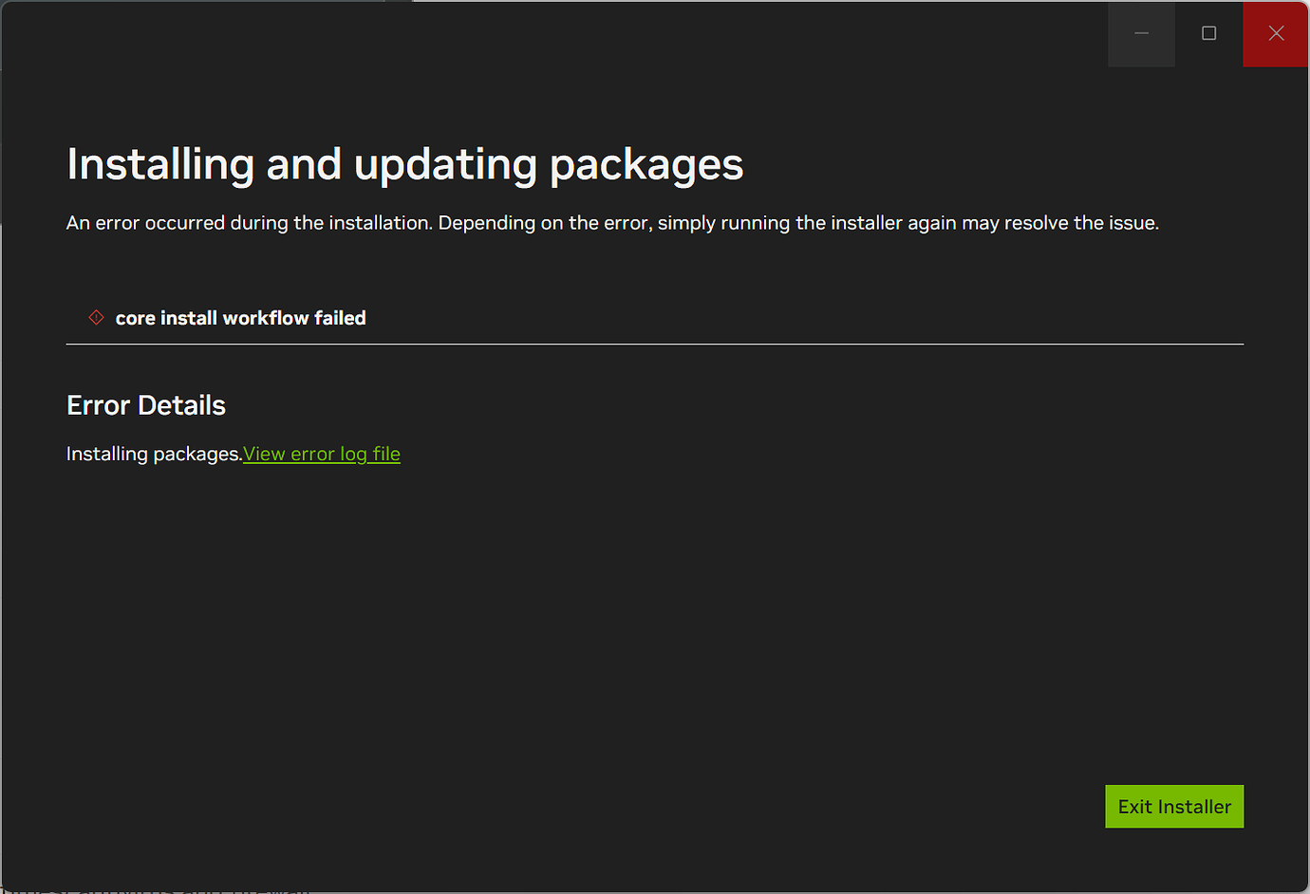The width and height of the screenshot is (1310, 894).
Task: Click the "An error occurred during the installation" sentence
Action: [249, 223]
